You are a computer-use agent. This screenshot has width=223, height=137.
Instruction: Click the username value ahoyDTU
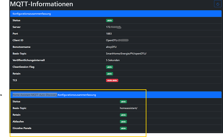tap(111, 47)
